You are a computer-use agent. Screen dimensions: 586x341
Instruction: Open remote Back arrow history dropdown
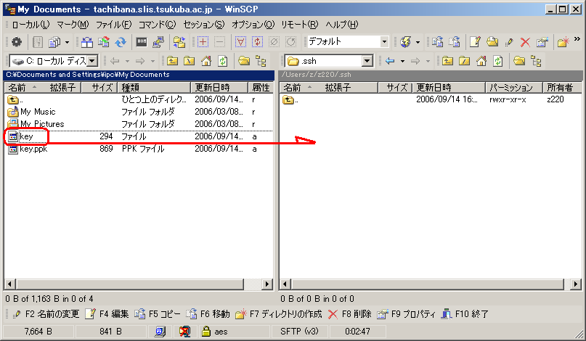click(x=402, y=61)
